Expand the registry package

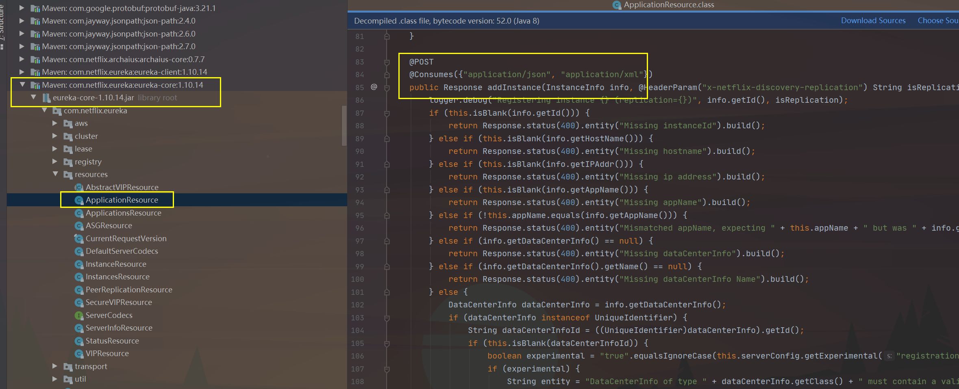[x=55, y=162]
